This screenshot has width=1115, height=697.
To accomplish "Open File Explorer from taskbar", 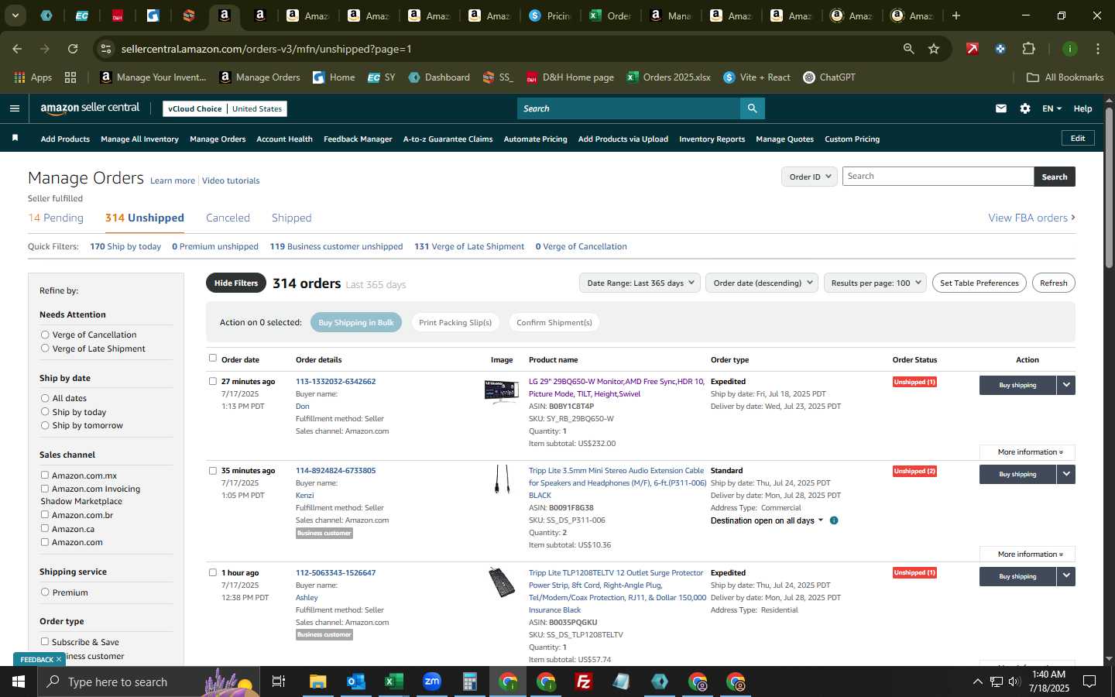I will point(318,682).
